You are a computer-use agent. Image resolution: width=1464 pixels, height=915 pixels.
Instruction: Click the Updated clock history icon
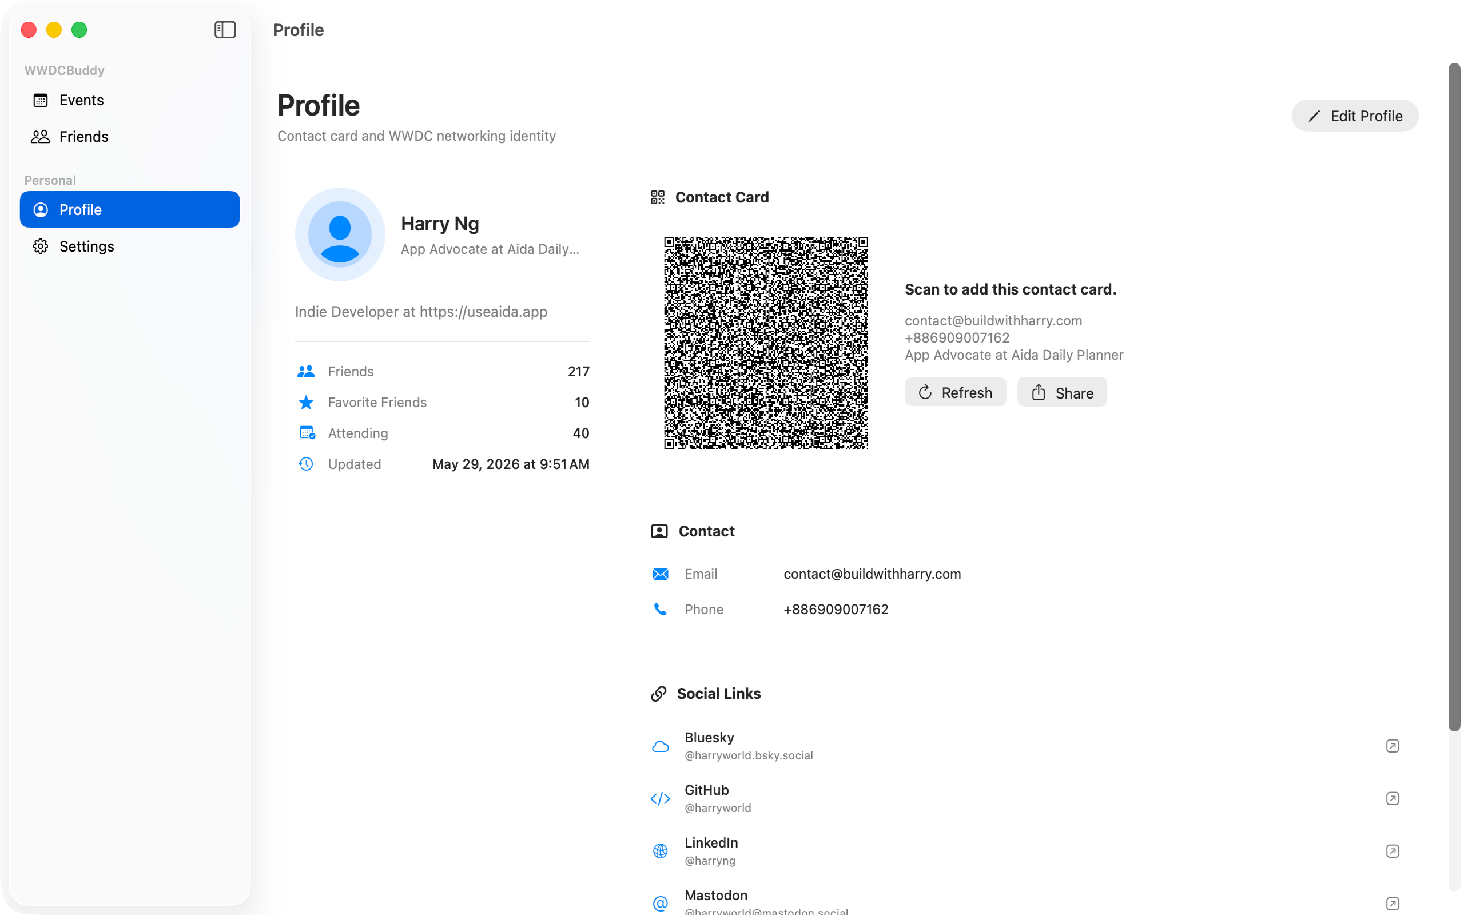pos(306,464)
